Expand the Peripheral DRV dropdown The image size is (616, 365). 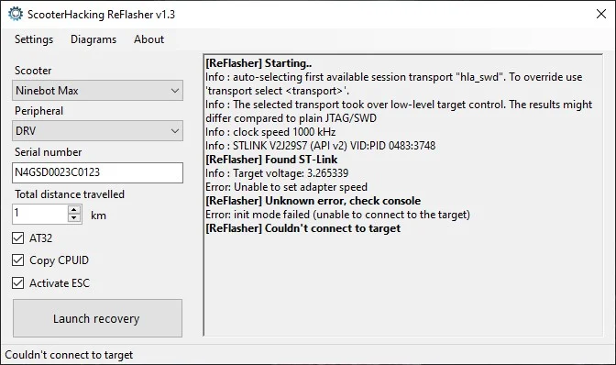tap(97, 131)
